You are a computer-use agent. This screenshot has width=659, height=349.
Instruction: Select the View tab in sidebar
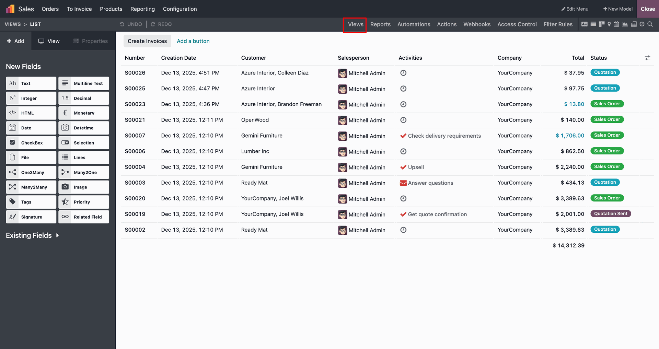(x=49, y=41)
